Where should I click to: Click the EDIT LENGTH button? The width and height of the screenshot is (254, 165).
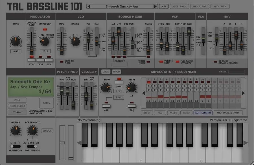click(x=203, y=113)
